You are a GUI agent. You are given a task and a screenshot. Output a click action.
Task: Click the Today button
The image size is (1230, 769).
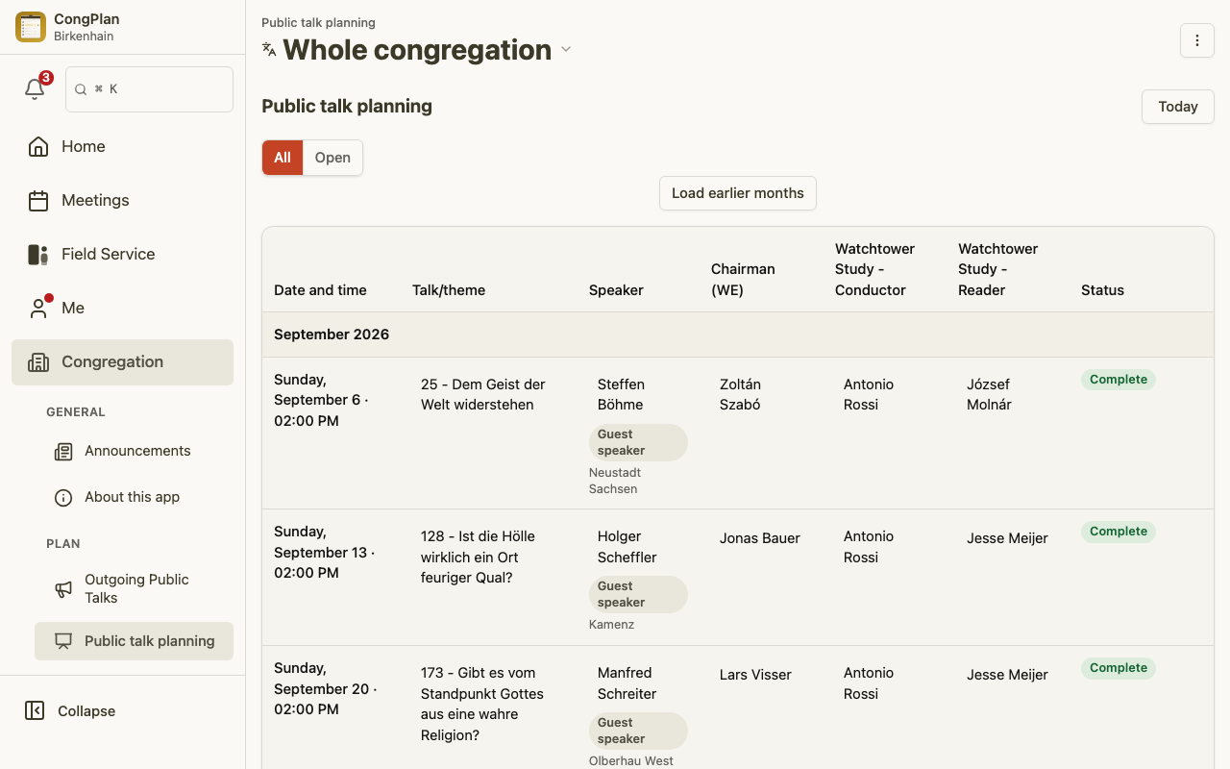[x=1178, y=107]
